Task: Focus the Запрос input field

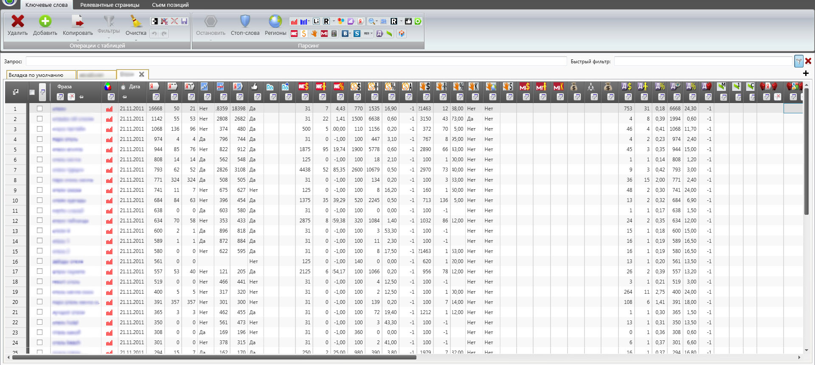Action: [x=296, y=62]
